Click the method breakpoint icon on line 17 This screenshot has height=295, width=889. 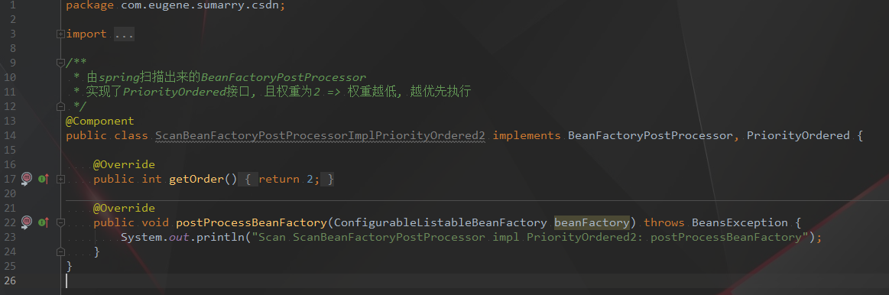click(26, 180)
